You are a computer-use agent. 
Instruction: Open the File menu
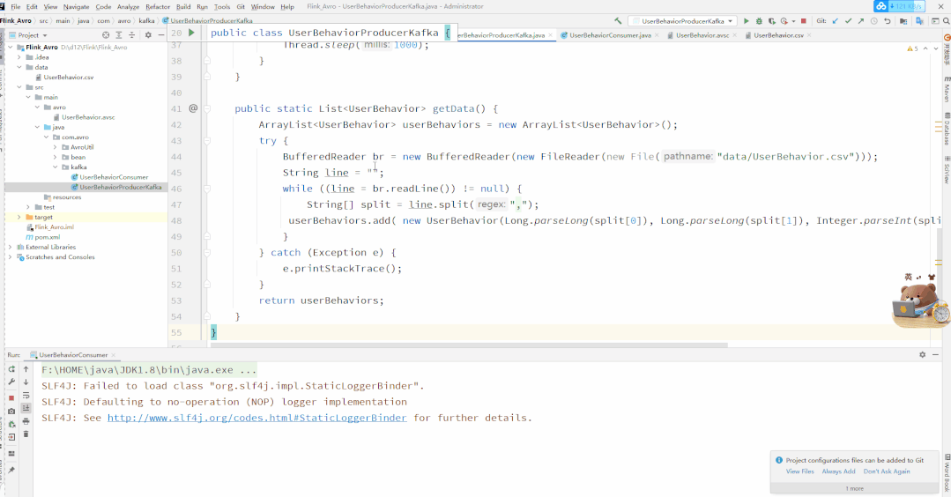pyautogui.click(x=16, y=7)
